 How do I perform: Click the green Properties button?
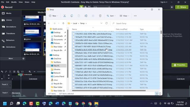(179, 65)
